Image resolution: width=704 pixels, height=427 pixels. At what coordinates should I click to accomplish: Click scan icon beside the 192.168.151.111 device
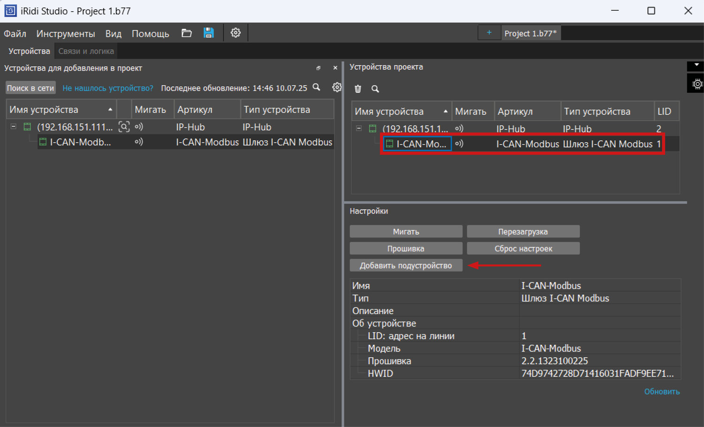[x=124, y=127]
